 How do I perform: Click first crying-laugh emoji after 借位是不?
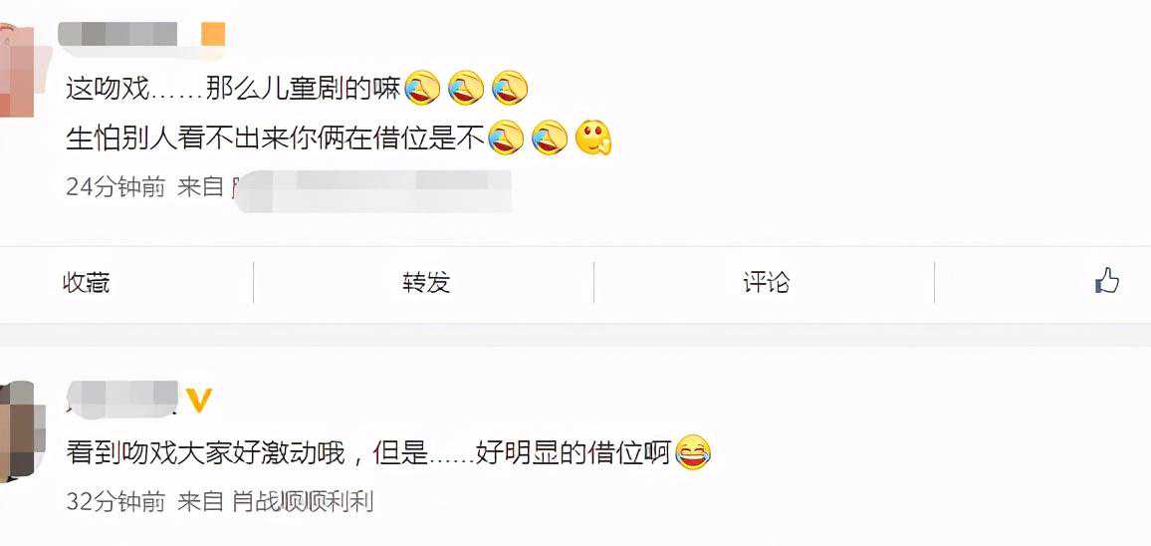click(x=505, y=137)
